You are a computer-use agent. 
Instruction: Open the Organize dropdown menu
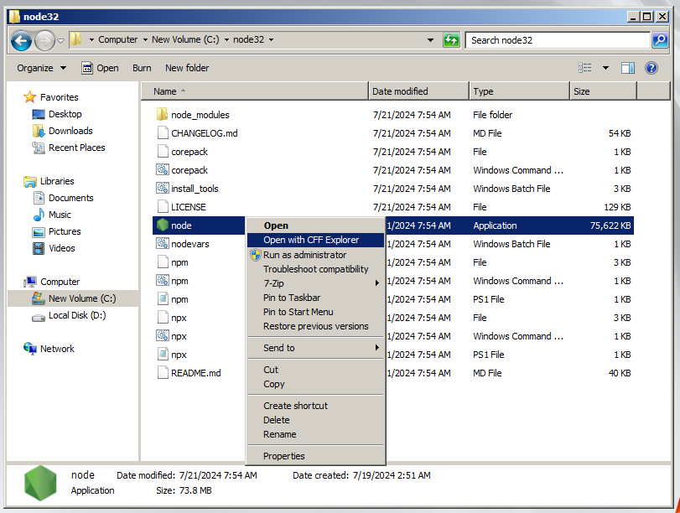(x=42, y=68)
